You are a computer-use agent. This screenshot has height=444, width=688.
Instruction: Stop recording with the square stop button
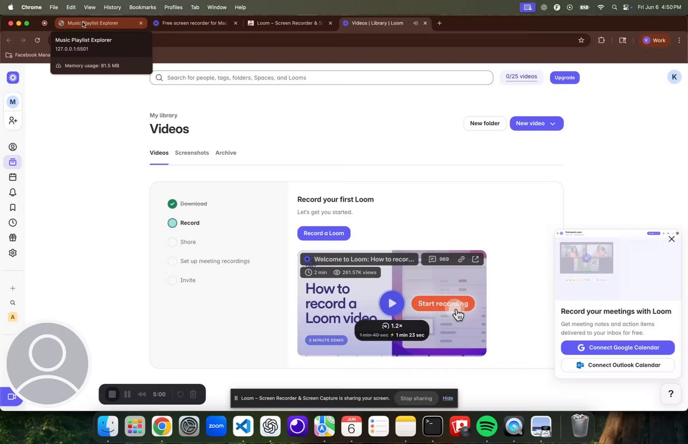click(112, 394)
